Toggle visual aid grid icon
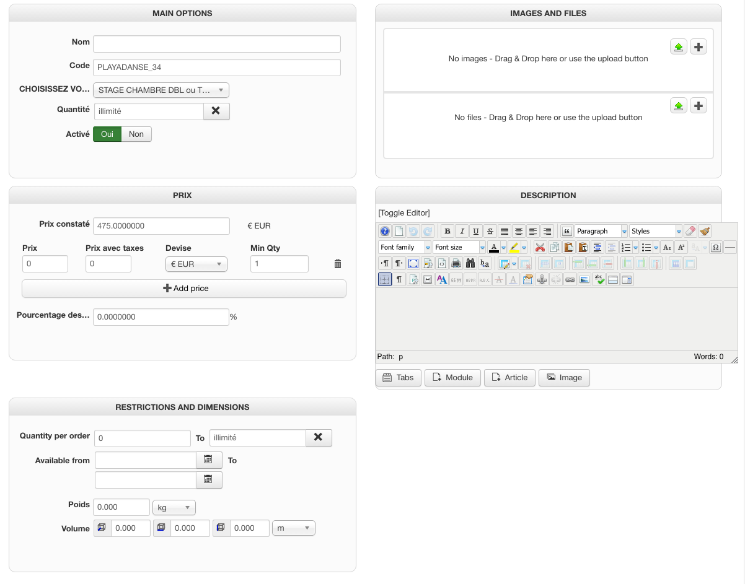Viewport: 745px width, 584px height. pos(385,279)
